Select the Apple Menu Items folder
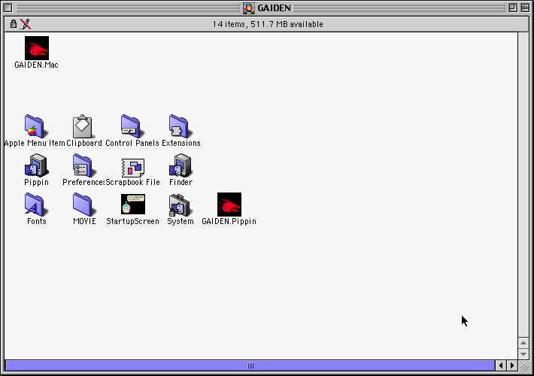534x376 pixels. (35, 126)
